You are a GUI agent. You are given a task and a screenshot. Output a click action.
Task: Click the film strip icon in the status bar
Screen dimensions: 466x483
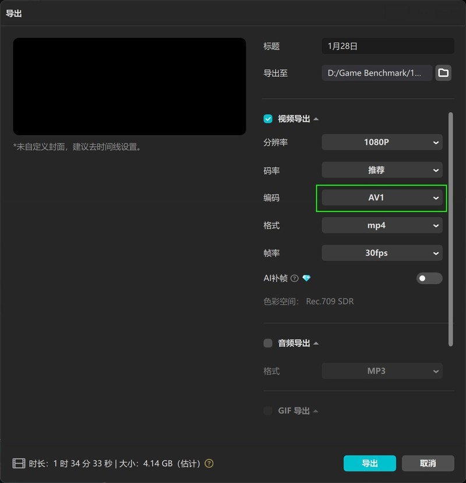tap(17, 463)
